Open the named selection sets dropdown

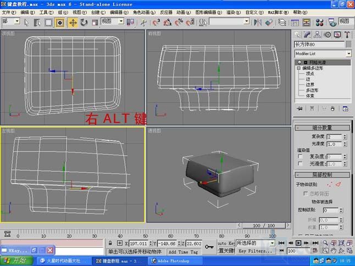tap(229, 21)
